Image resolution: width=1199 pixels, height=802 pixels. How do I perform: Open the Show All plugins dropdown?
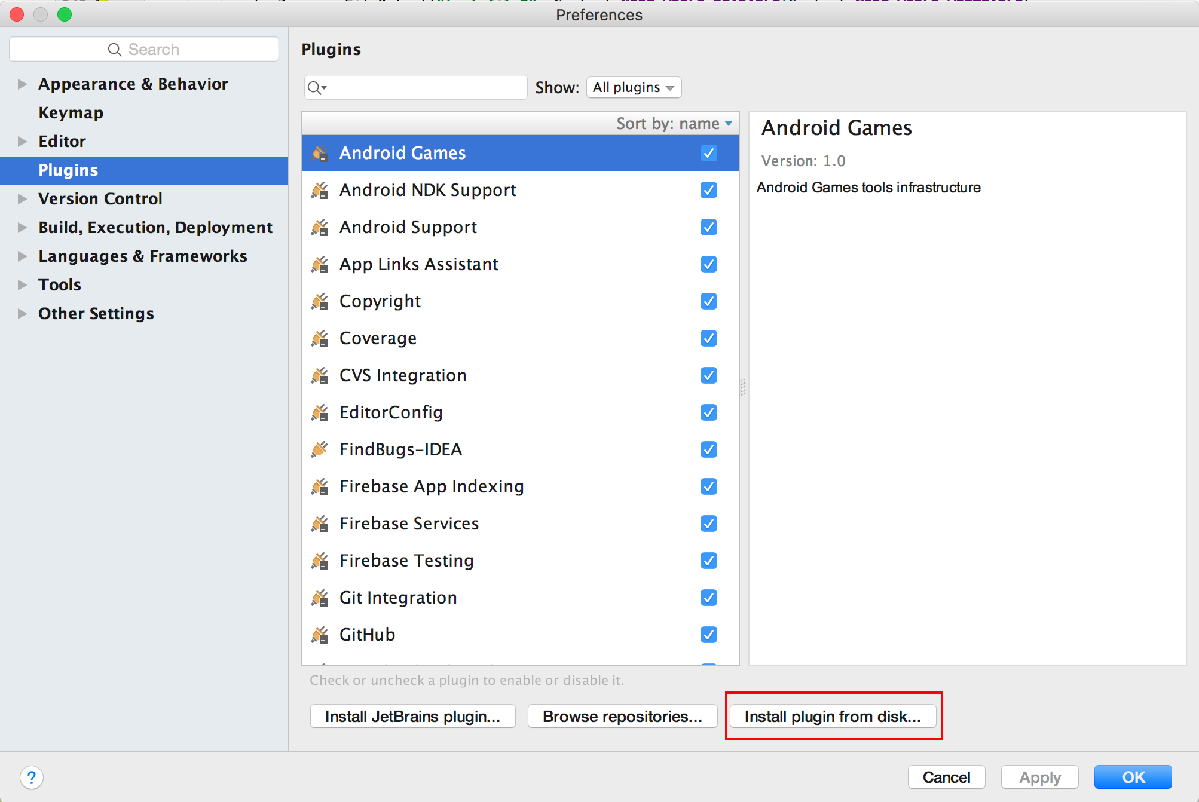(x=634, y=88)
